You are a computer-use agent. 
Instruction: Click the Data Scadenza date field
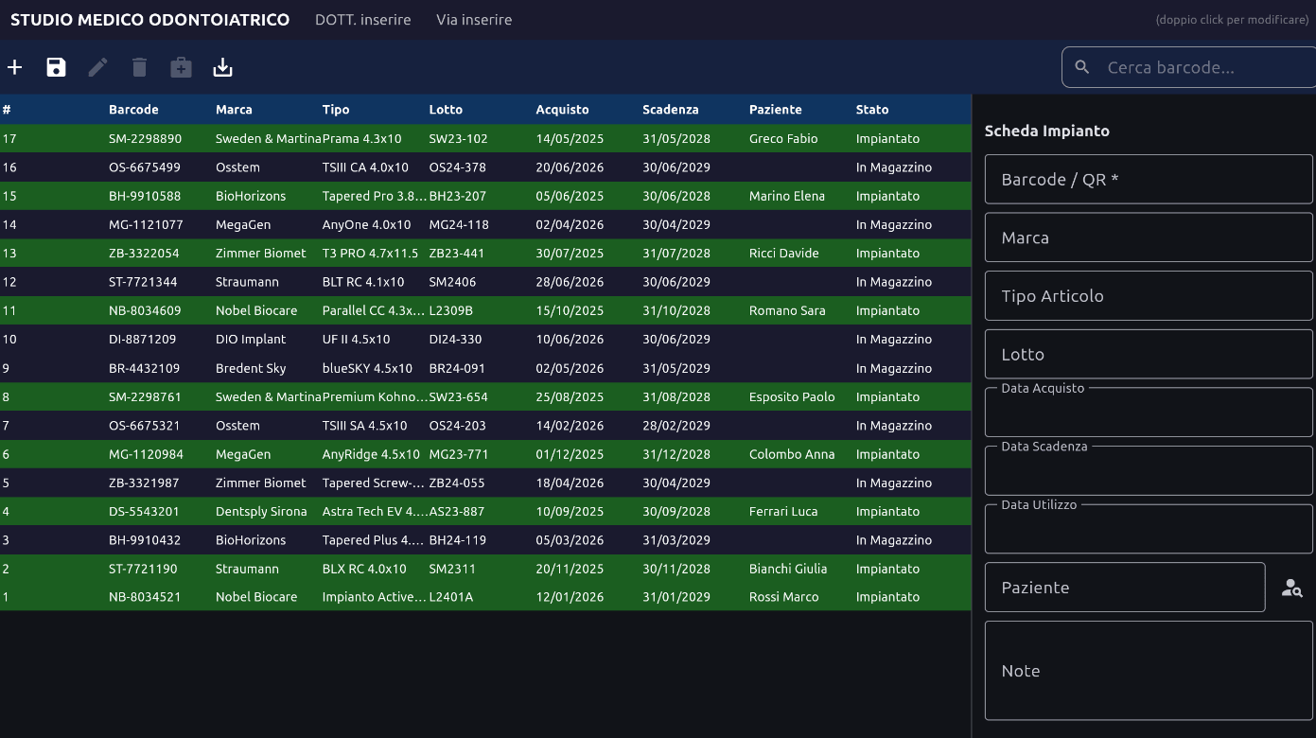click(1149, 470)
